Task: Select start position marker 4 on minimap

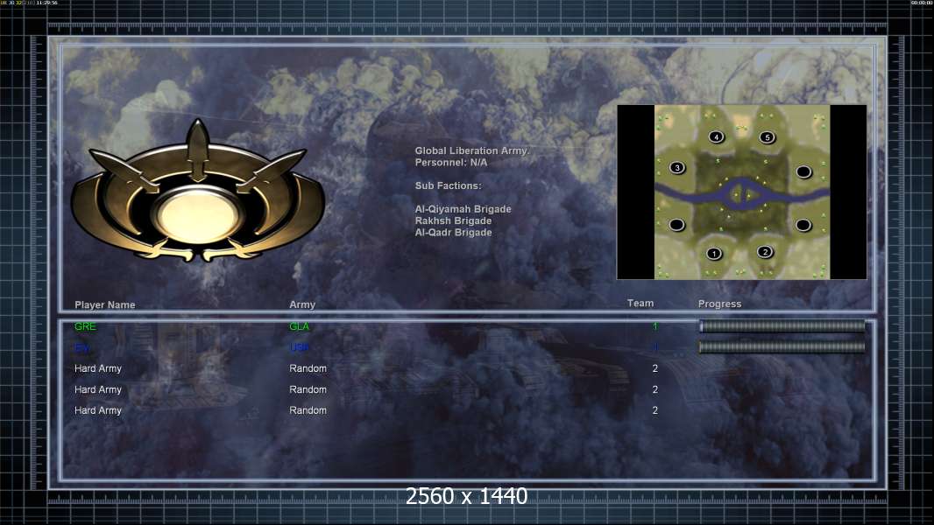Action: click(716, 136)
